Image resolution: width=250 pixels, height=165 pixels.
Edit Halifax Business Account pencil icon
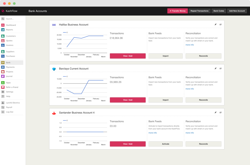tap(216, 24)
